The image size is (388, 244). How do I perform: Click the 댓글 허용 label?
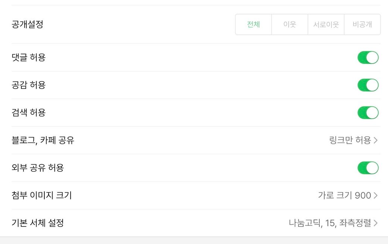click(29, 58)
